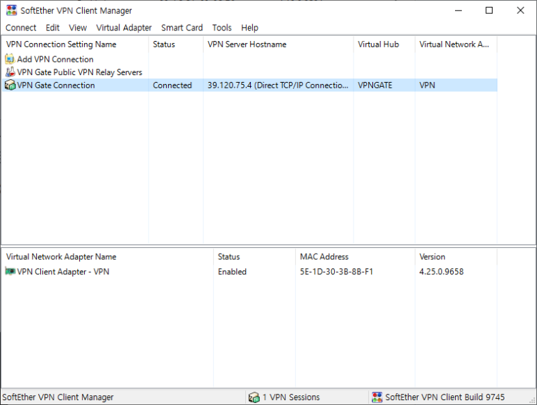Click the Virtual Network Adapter Name header
Viewport: 537px width, 405px height.
coord(108,257)
